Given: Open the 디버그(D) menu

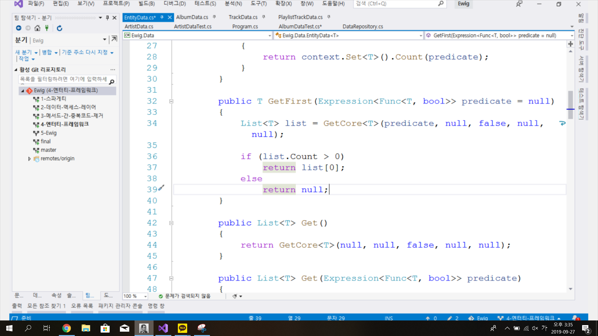Looking at the screenshot, I should pos(174,4).
